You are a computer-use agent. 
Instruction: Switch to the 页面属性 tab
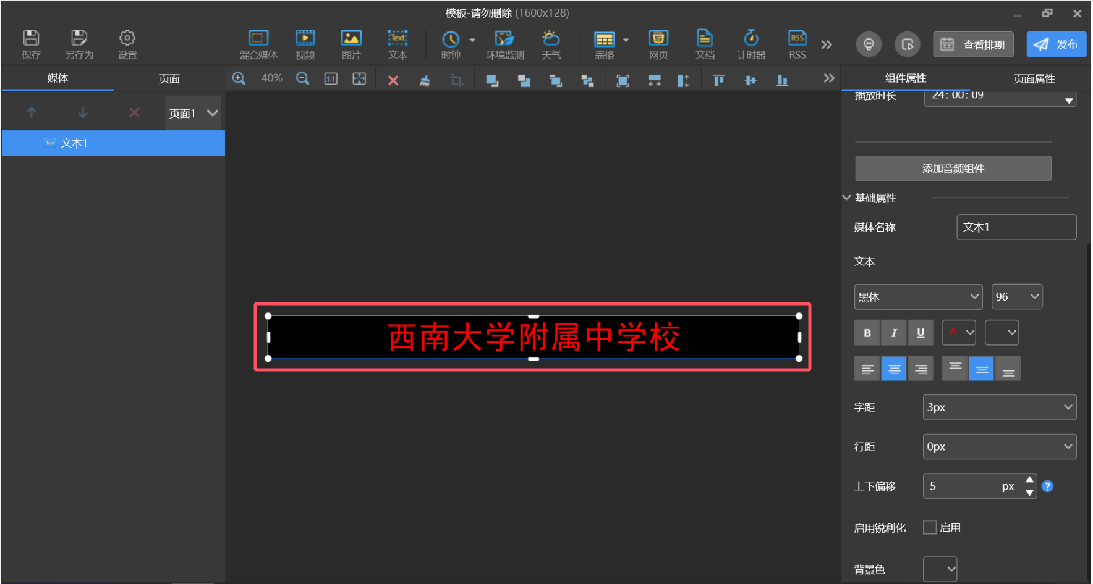click(x=1034, y=78)
